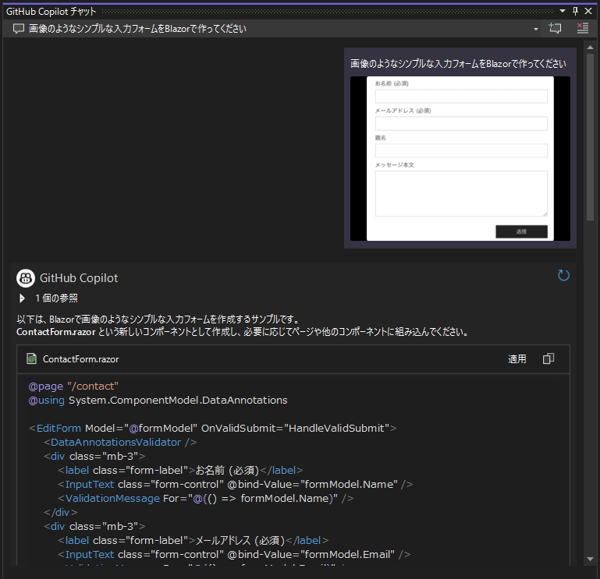This screenshot has height=579, width=600.
Task: Click the scrollbar down arrow
Action: (590, 559)
